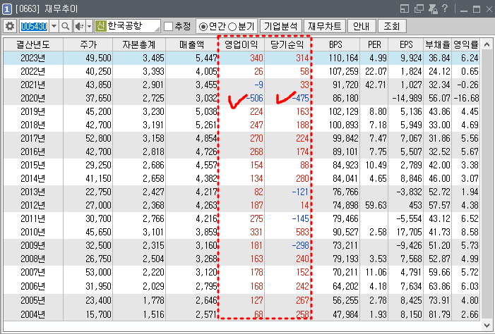Open the help question mark icon

click(x=445, y=8)
